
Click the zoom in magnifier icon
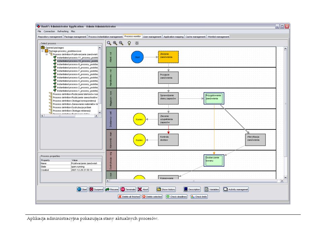[115, 43]
